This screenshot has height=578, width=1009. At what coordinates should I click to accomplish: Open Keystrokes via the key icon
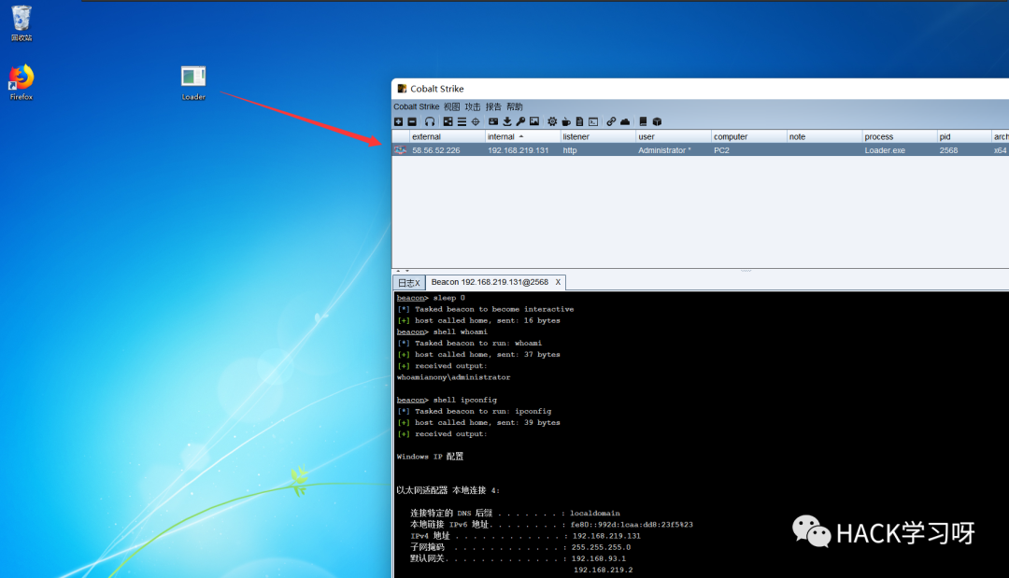[520, 121]
